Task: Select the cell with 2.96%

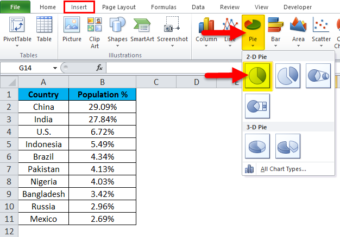Action: [x=102, y=207]
